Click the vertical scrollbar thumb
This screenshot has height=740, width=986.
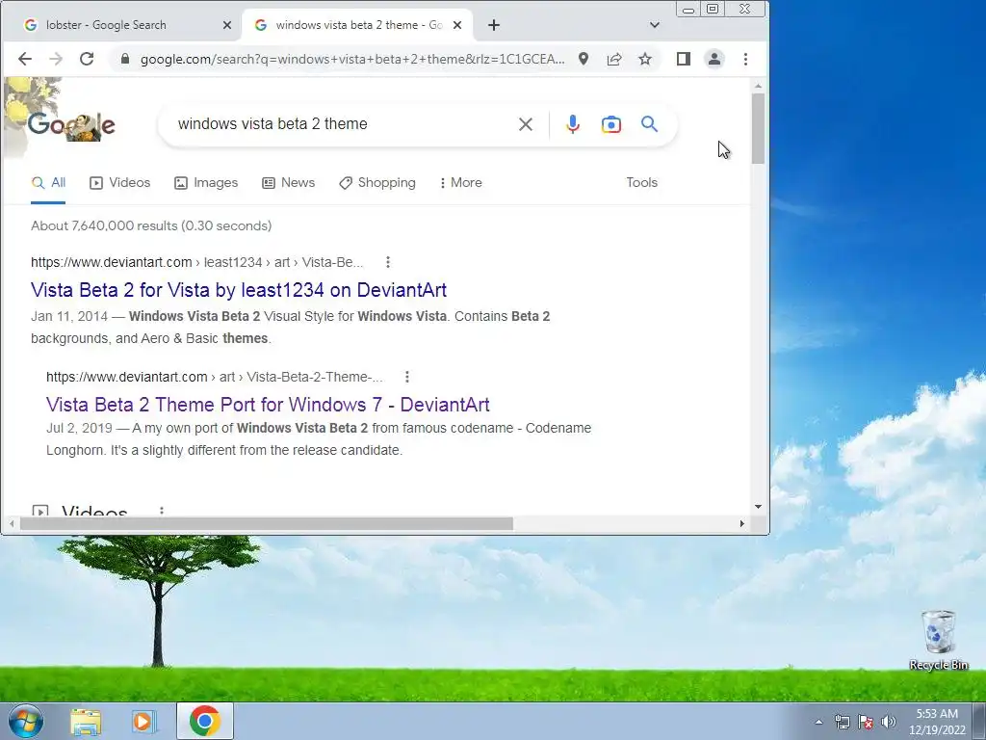(758, 128)
